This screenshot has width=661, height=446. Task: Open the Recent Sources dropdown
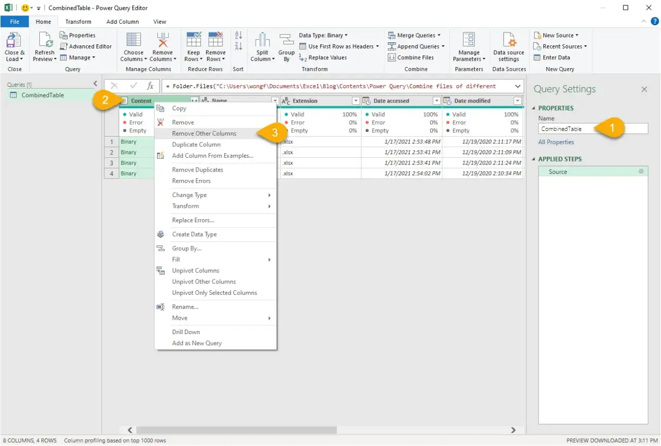point(560,46)
